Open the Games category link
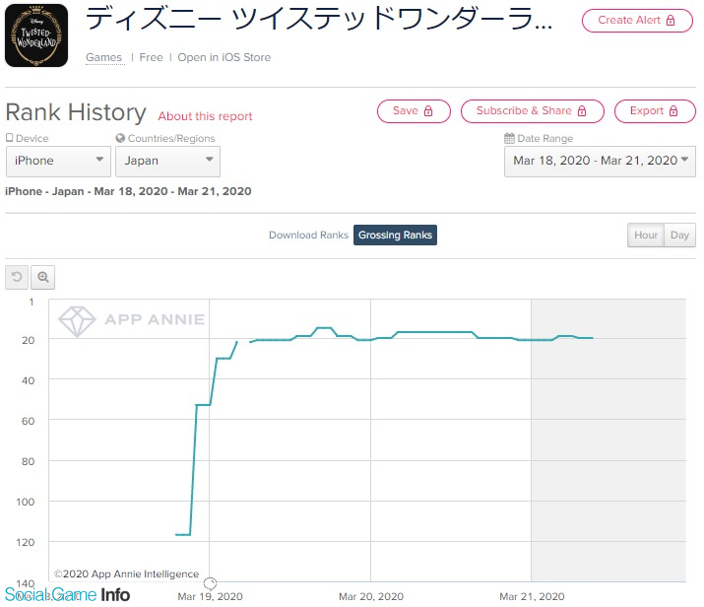Viewport: 704px width, 607px height. click(103, 57)
